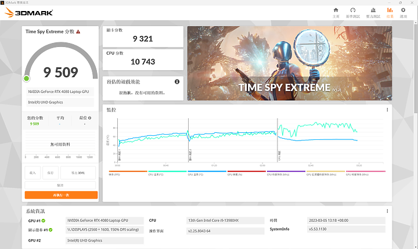Click the SystemInfo version v5.53.1130
The width and height of the screenshot is (418, 249).
[346, 229]
